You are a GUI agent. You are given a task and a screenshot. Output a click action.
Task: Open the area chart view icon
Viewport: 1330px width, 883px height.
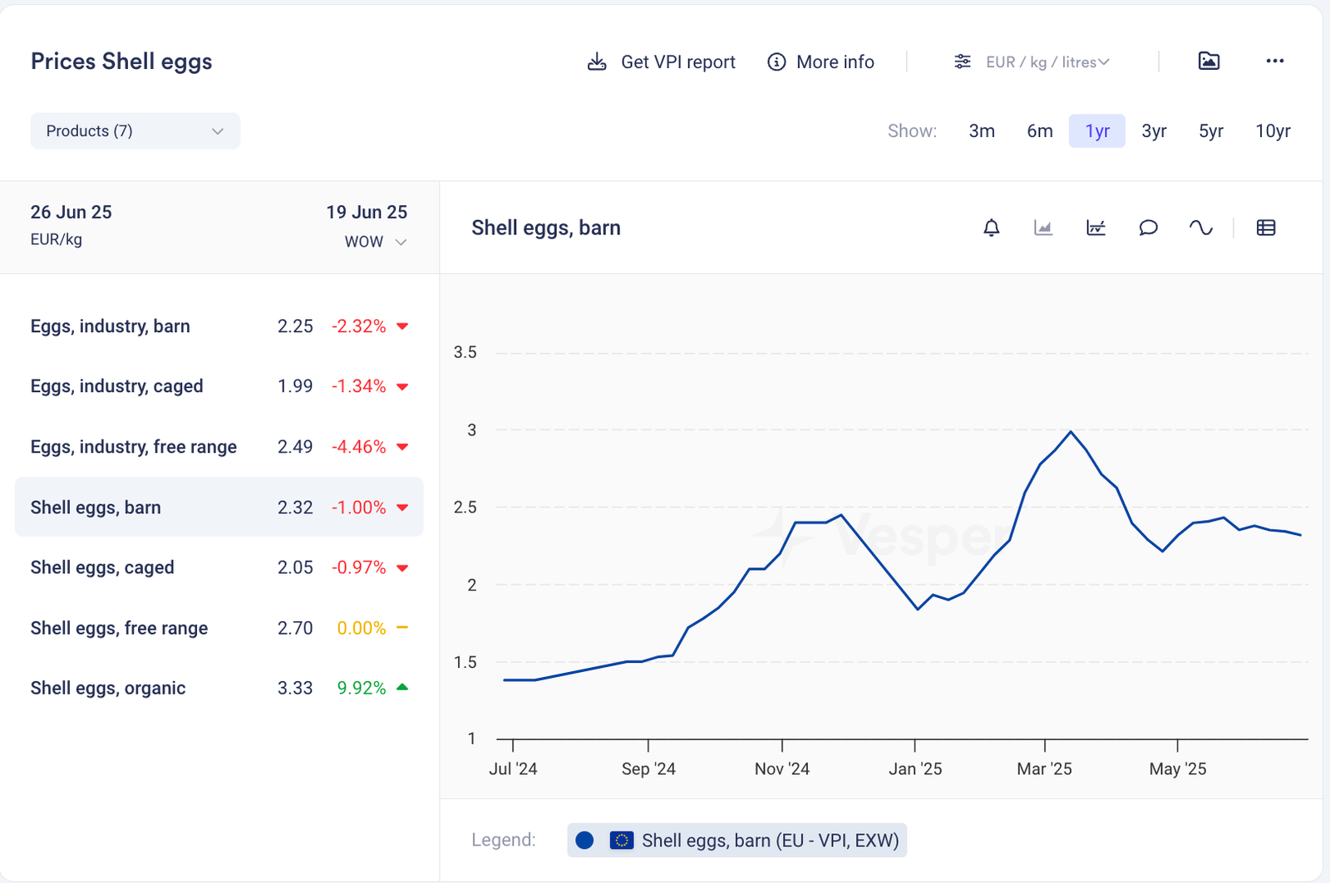point(1043,228)
